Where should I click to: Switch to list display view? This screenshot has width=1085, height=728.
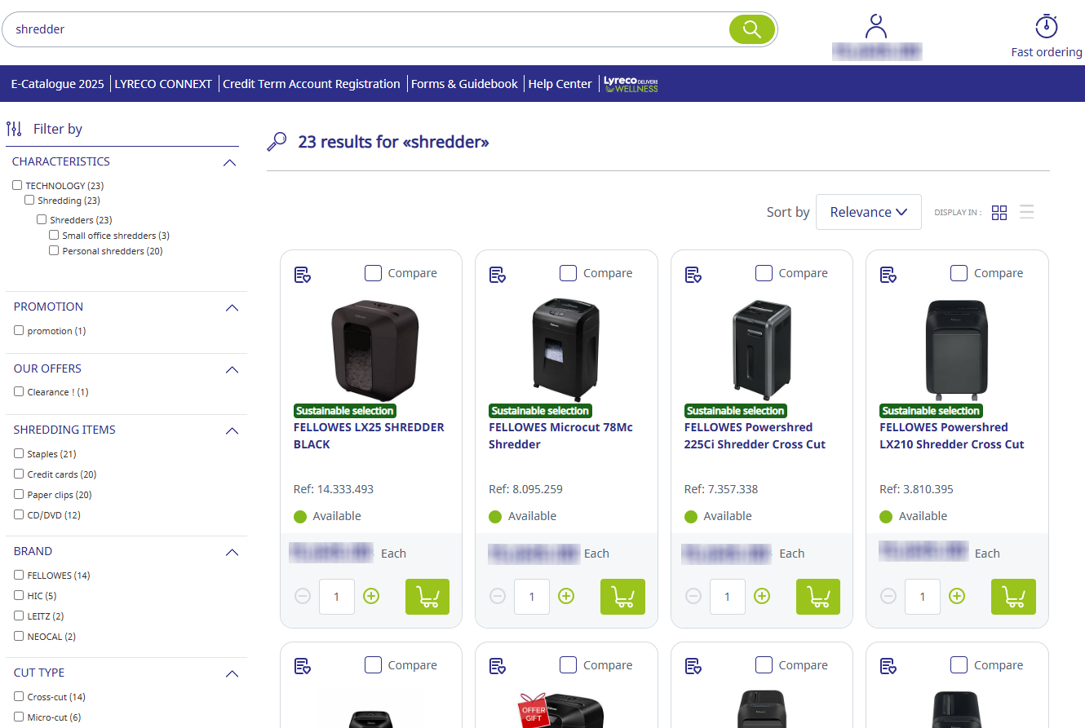pyautogui.click(x=1027, y=212)
